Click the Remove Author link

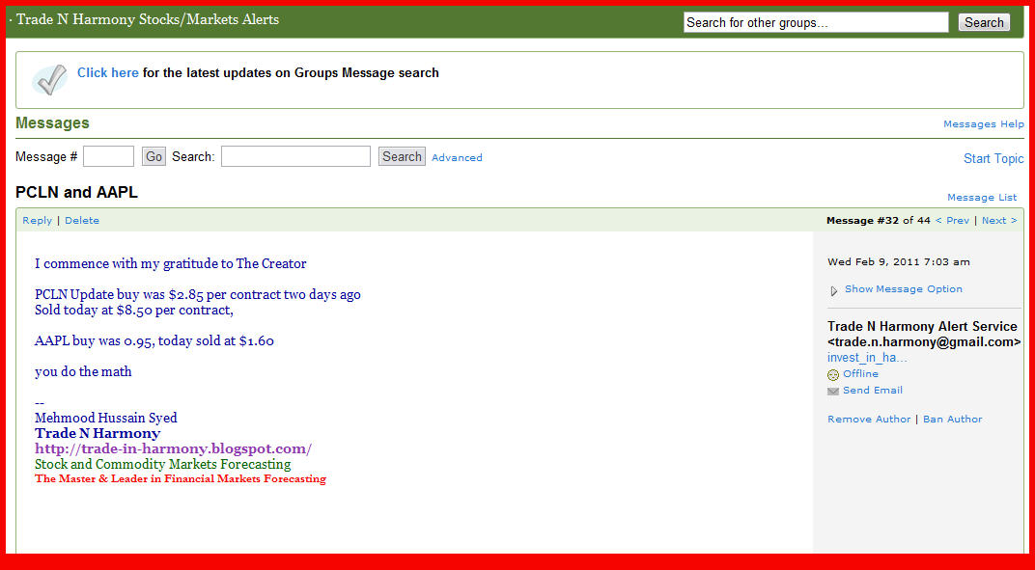point(869,419)
